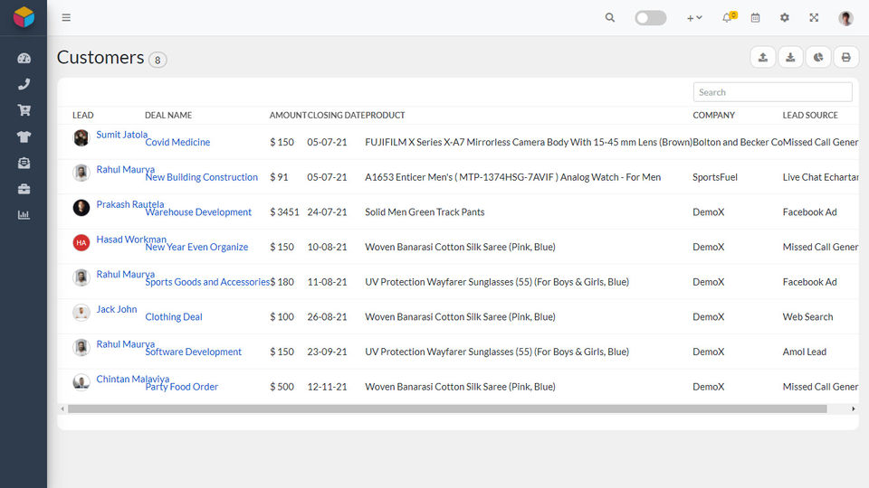The image size is (869, 488).
Task: Click the upload icon button near Customers header
Action: (x=762, y=57)
